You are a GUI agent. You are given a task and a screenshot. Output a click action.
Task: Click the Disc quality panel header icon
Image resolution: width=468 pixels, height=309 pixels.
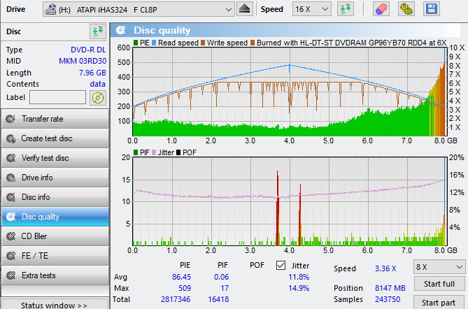click(122, 30)
